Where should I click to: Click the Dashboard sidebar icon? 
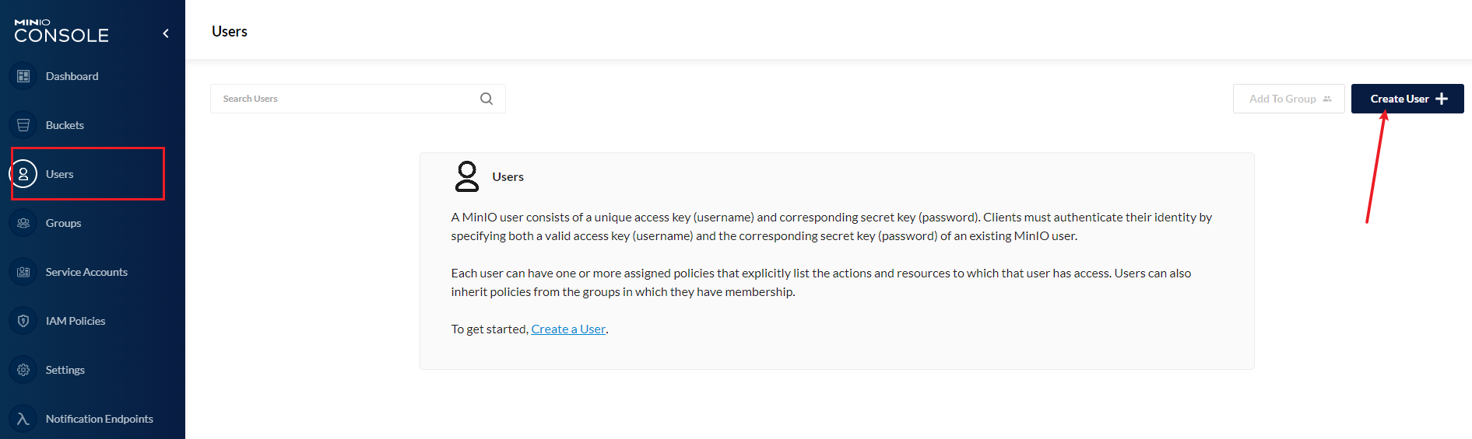[23, 76]
